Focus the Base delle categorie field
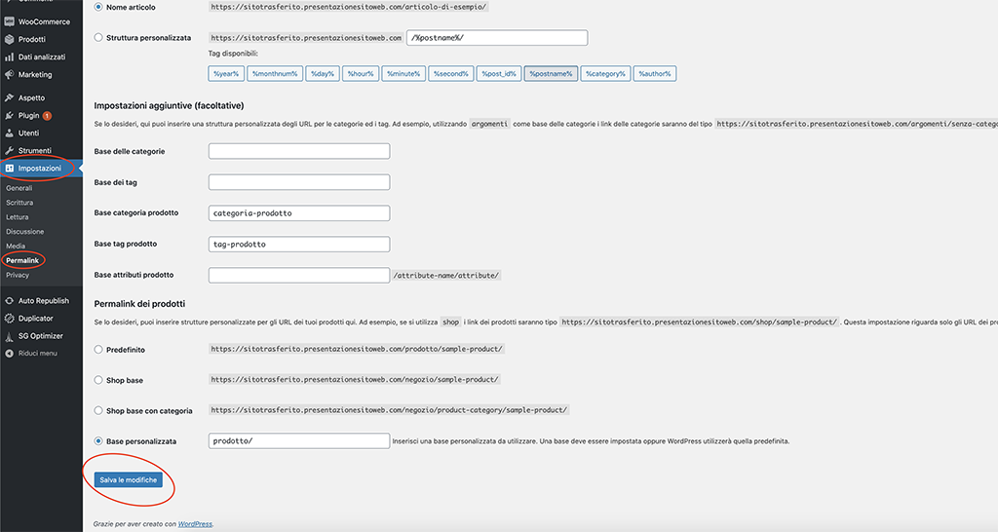Screen dimensions: 998x532 [x=299, y=151]
